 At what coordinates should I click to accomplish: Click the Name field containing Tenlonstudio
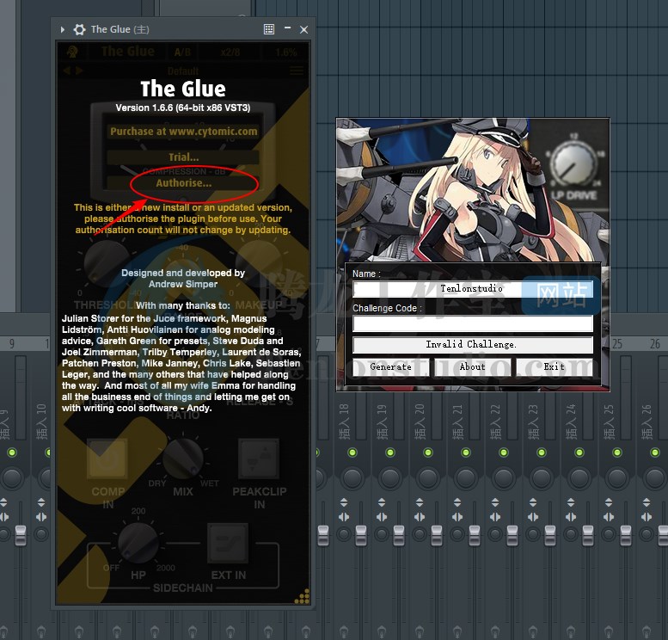[473, 289]
